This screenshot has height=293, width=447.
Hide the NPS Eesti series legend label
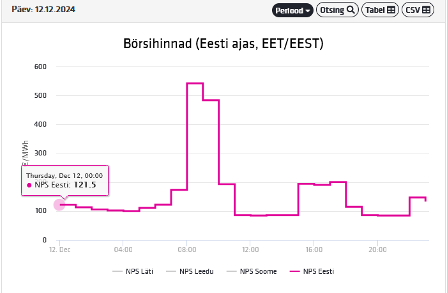click(x=319, y=271)
